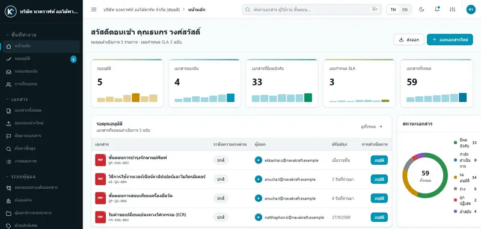Click the urgency badge in the QP-ENG-003 row
This screenshot has height=229, width=481.
[x=221, y=160]
